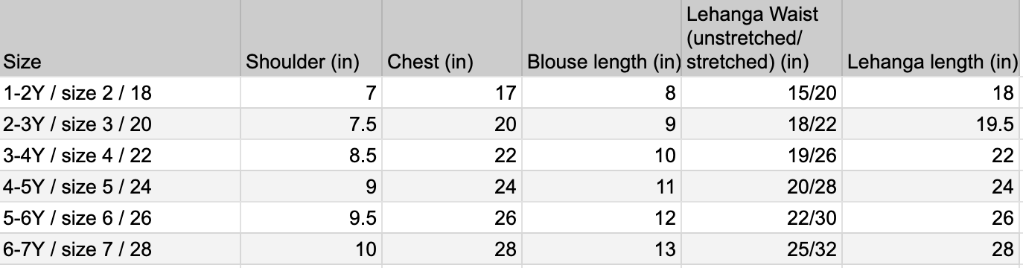
Task: Select the 4-5Y / size 5 / 24 cell
Action: coord(120,187)
